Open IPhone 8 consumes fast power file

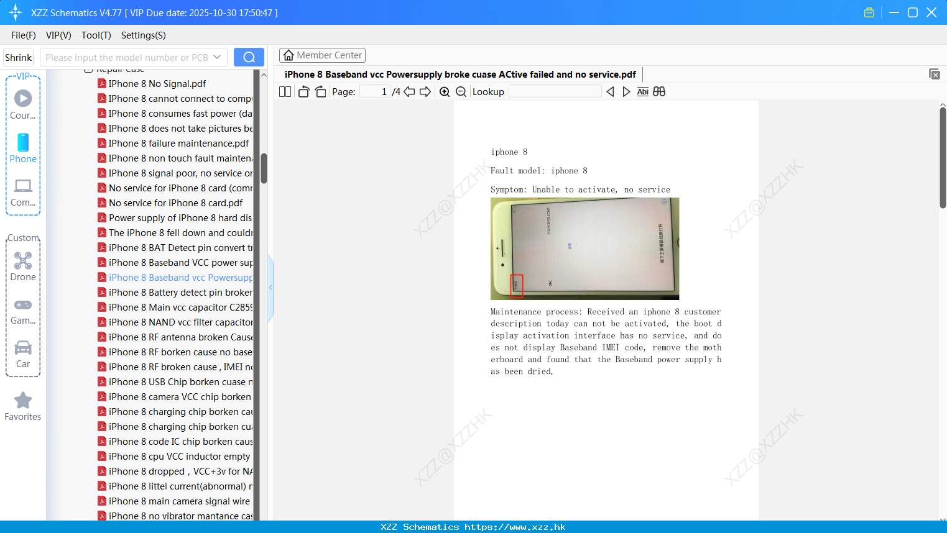point(175,114)
